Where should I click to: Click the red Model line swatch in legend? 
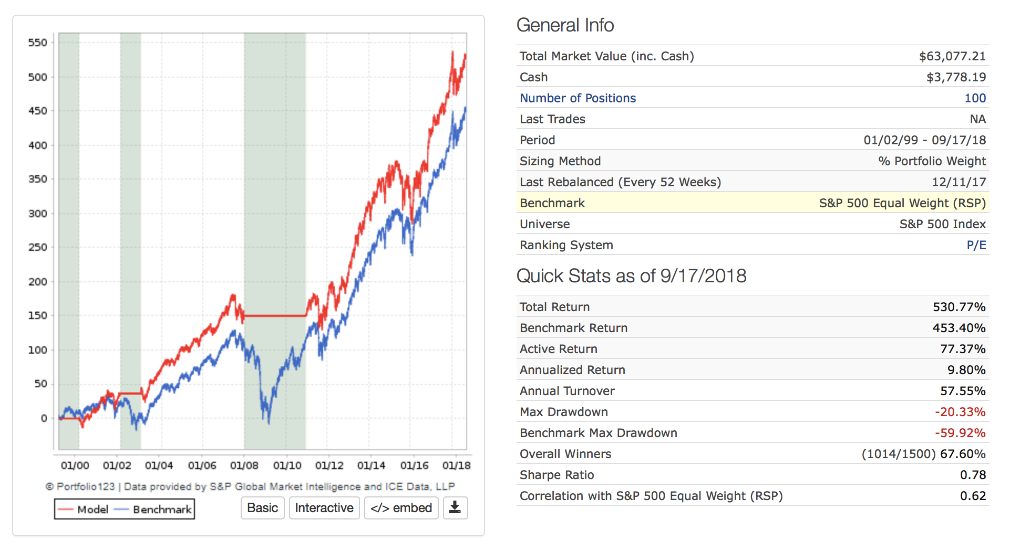coord(66,509)
